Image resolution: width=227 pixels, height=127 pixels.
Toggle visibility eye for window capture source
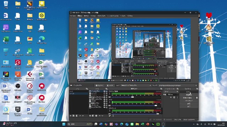(104, 107)
